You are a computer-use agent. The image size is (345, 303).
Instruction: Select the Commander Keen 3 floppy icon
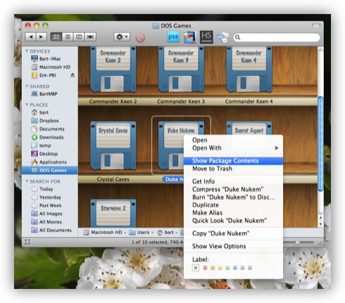[181, 70]
